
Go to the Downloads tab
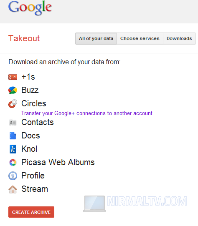coord(179,38)
